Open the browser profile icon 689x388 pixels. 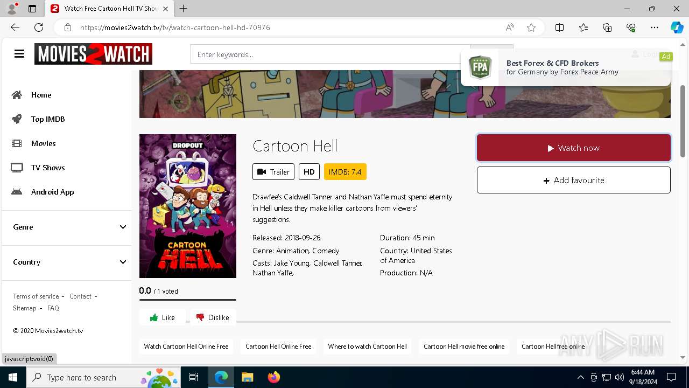point(12,9)
